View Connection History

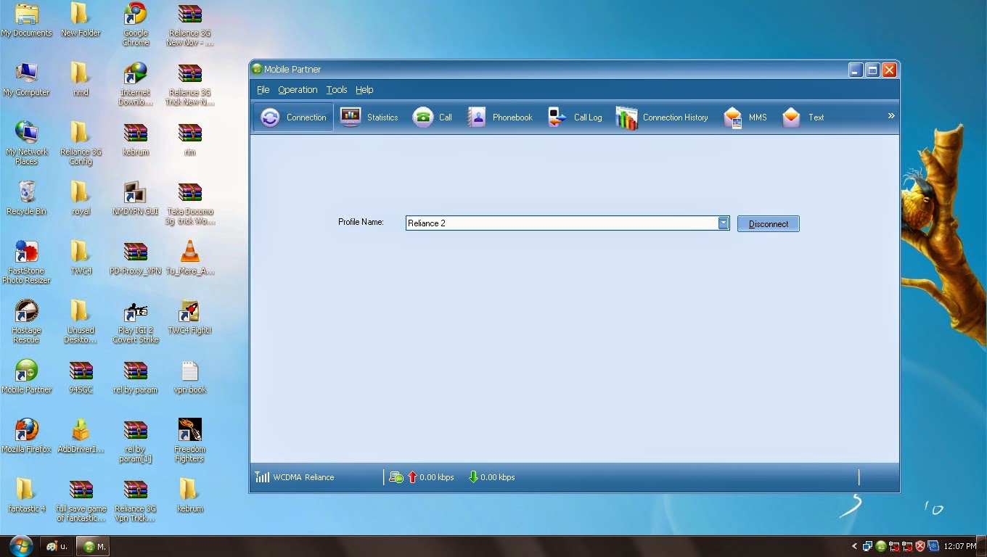pos(662,117)
